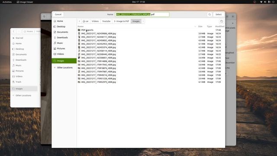Select Images bookmark in background Files window
The height and width of the screenshot is (156, 277).
click(24, 89)
